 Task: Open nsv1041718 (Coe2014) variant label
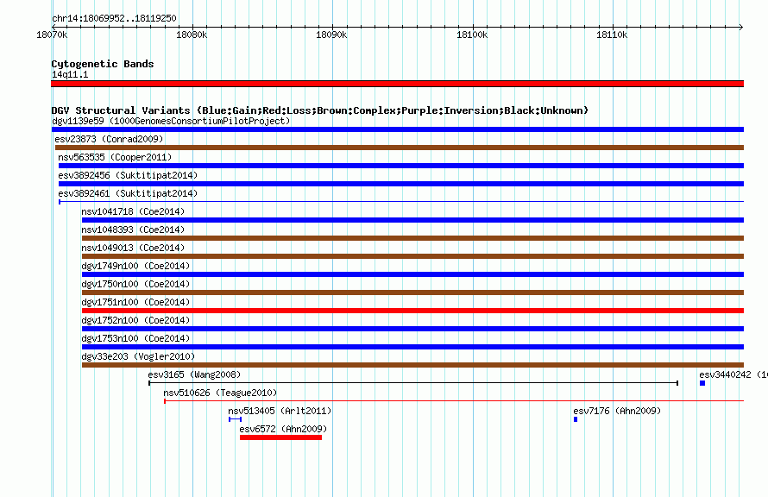click(133, 211)
